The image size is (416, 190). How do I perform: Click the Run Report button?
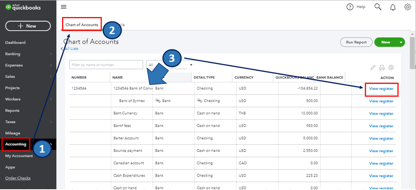356,42
